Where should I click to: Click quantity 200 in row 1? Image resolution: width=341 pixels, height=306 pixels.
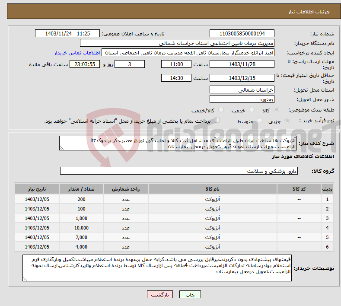[81, 199]
